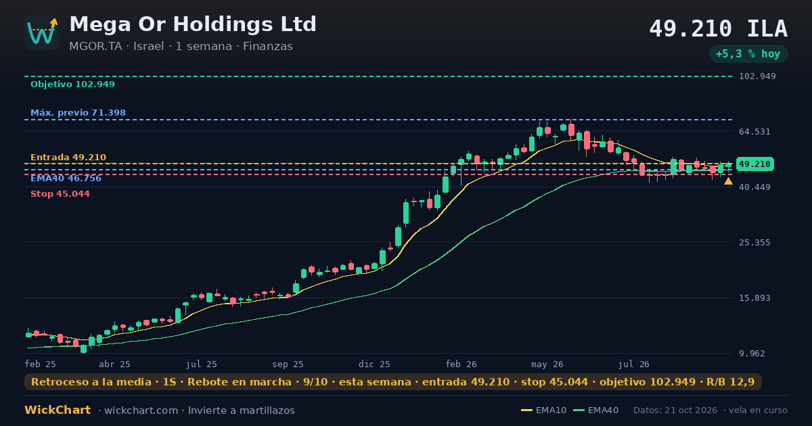
Task: Click the jul 26 date label
Action: coord(634,364)
